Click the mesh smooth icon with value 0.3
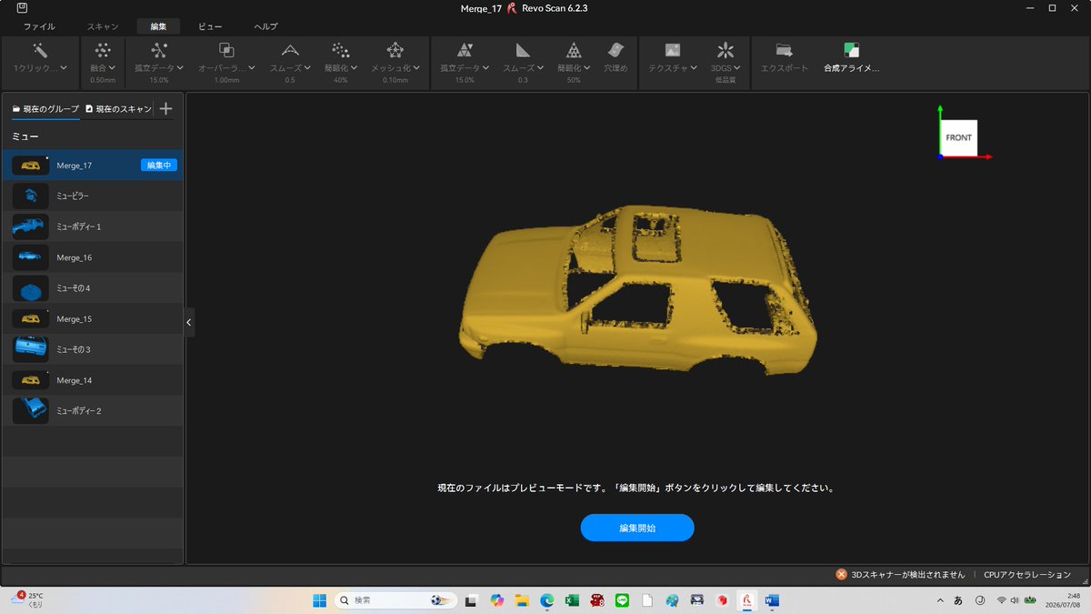This screenshot has width=1091, height=614. (x=523, y=50)
